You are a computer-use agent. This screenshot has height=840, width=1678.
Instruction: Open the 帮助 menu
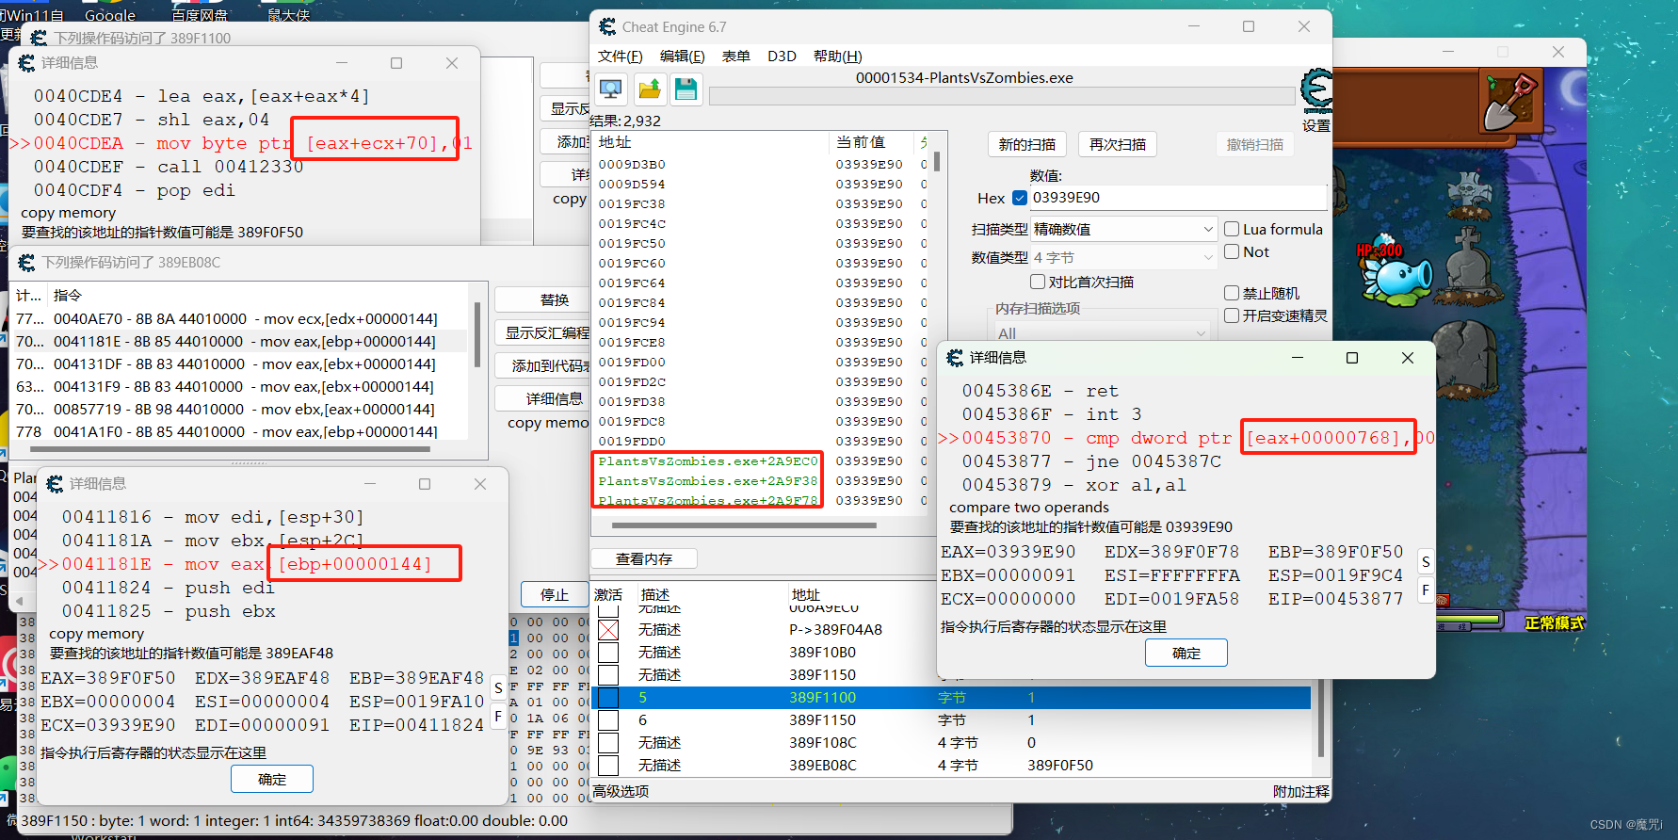837,57
